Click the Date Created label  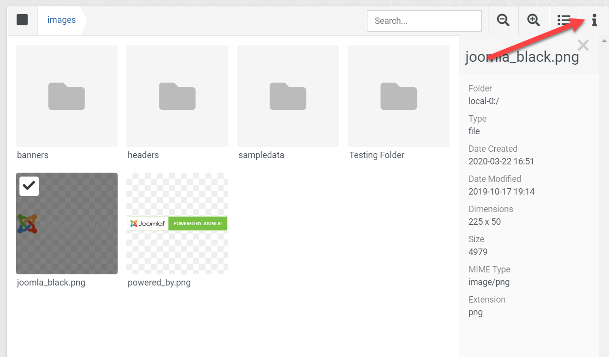coord(493,149)
